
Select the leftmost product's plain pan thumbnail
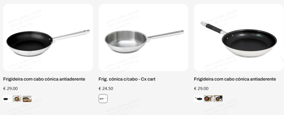click(8, 99)
